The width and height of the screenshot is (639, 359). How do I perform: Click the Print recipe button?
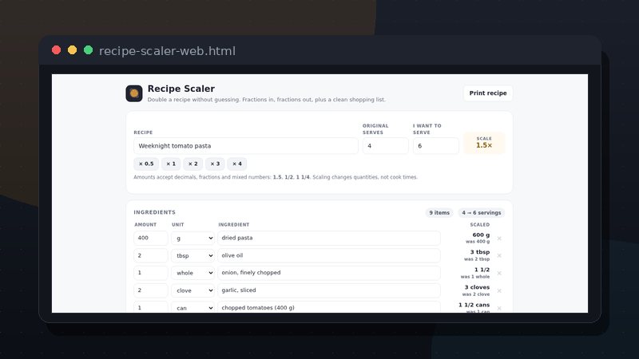(488, 93)
